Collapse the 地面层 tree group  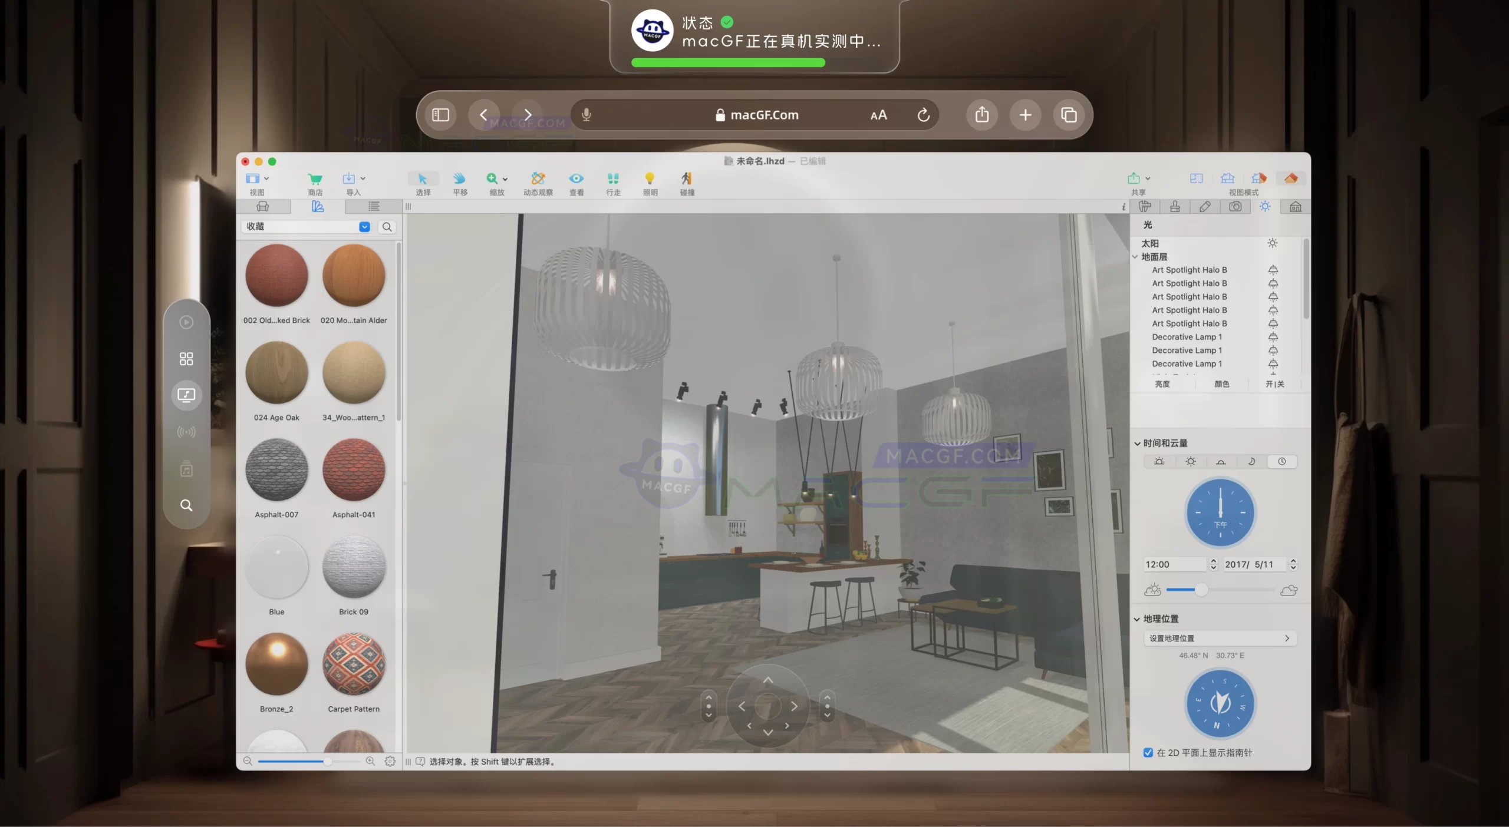1135,257
